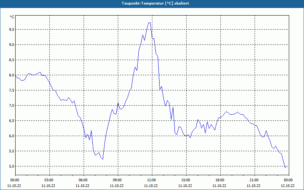Click the chart title 'Taupunkt-Temperatur [°C] skaliert'
The width and height of the screenshot is (304, 190).
155,3
